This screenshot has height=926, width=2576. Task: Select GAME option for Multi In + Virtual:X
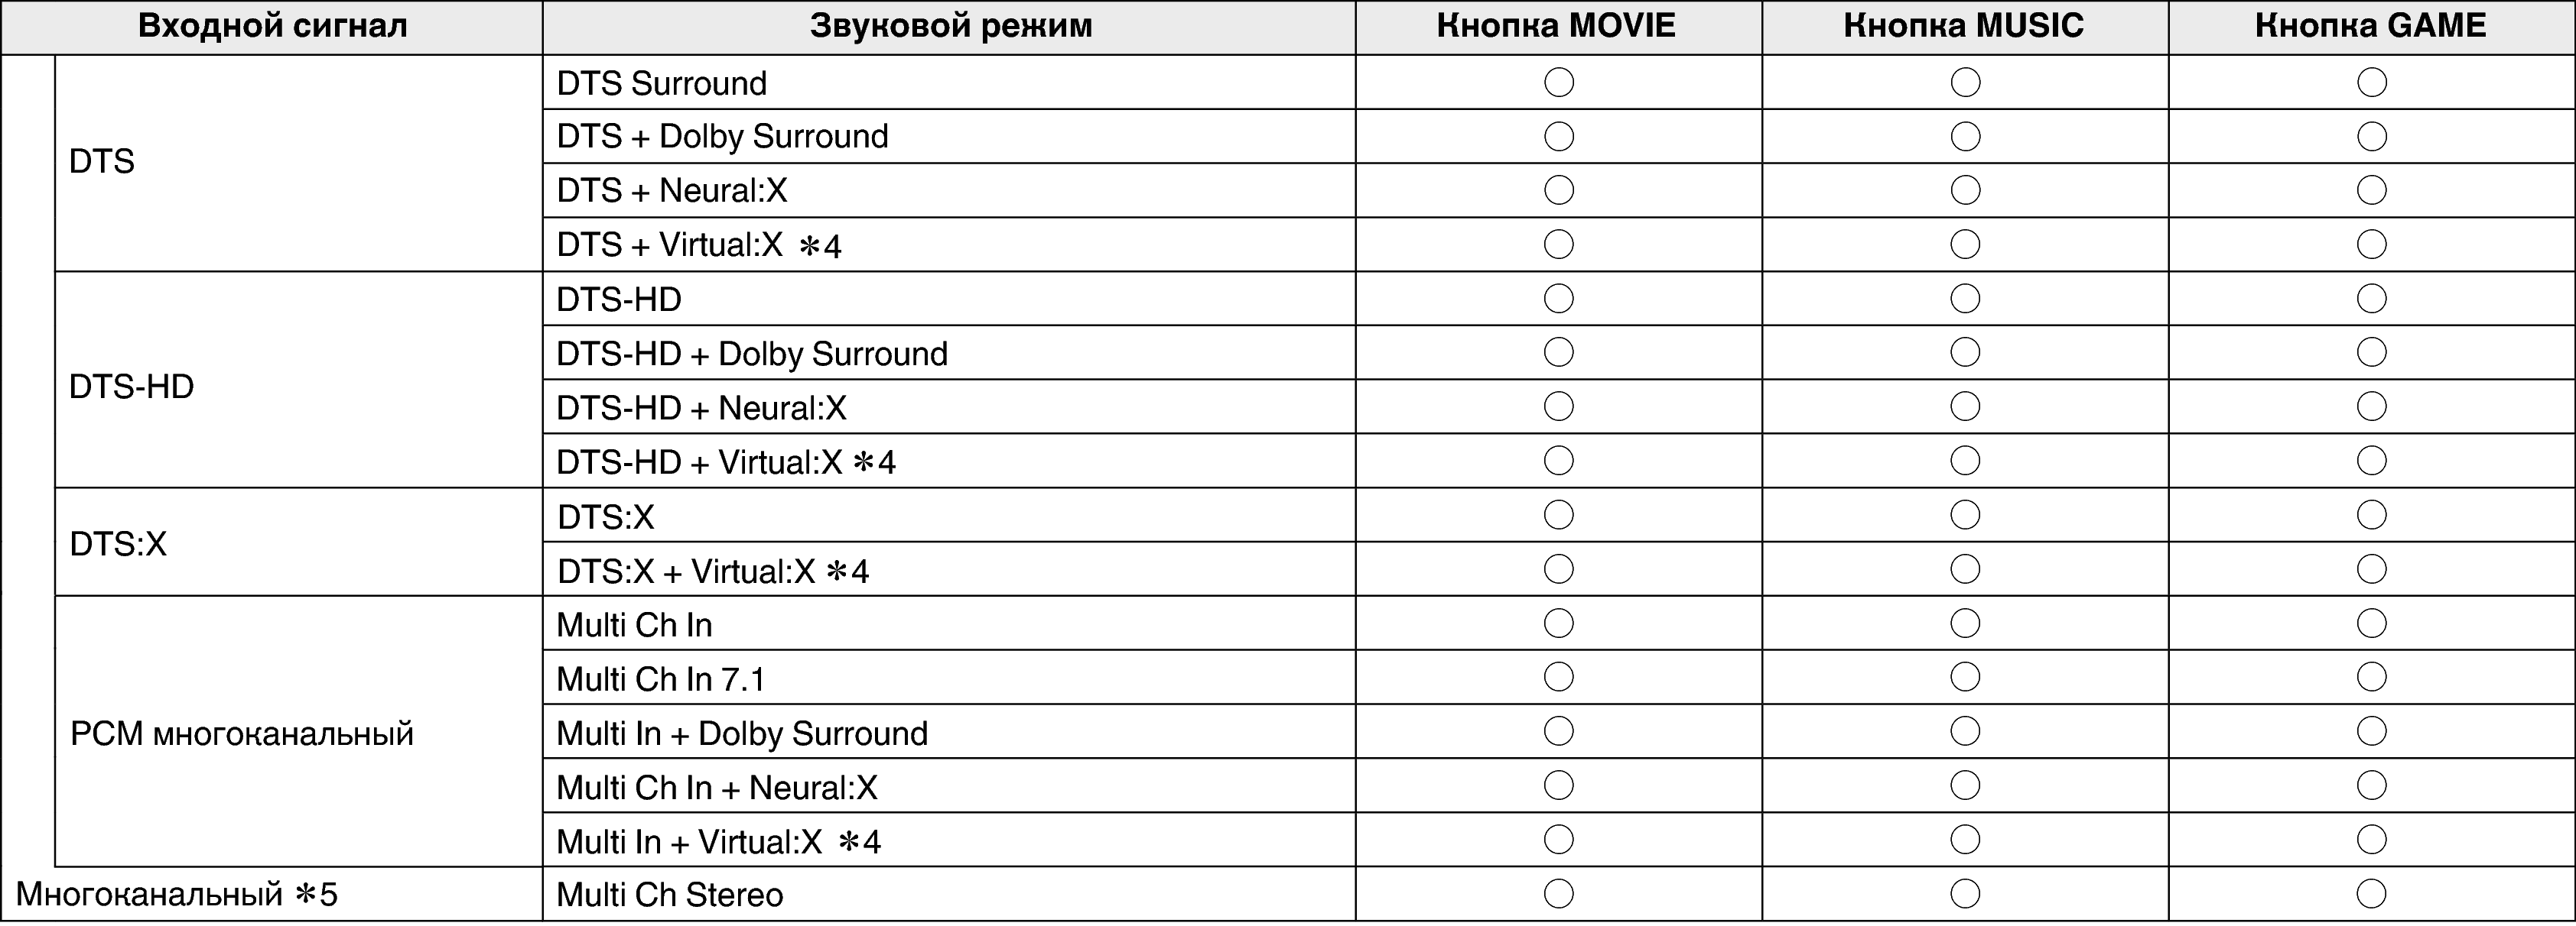2371,839
